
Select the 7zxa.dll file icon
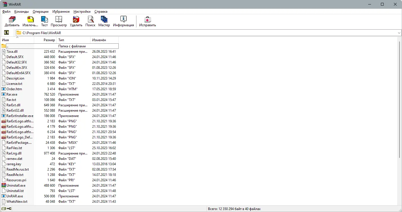point(4,52)
